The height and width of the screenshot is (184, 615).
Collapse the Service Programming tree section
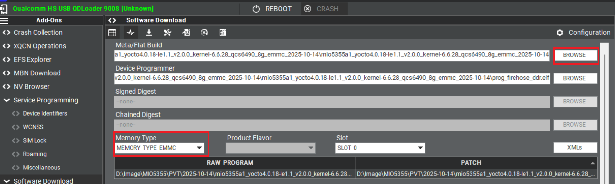[6, 100]
